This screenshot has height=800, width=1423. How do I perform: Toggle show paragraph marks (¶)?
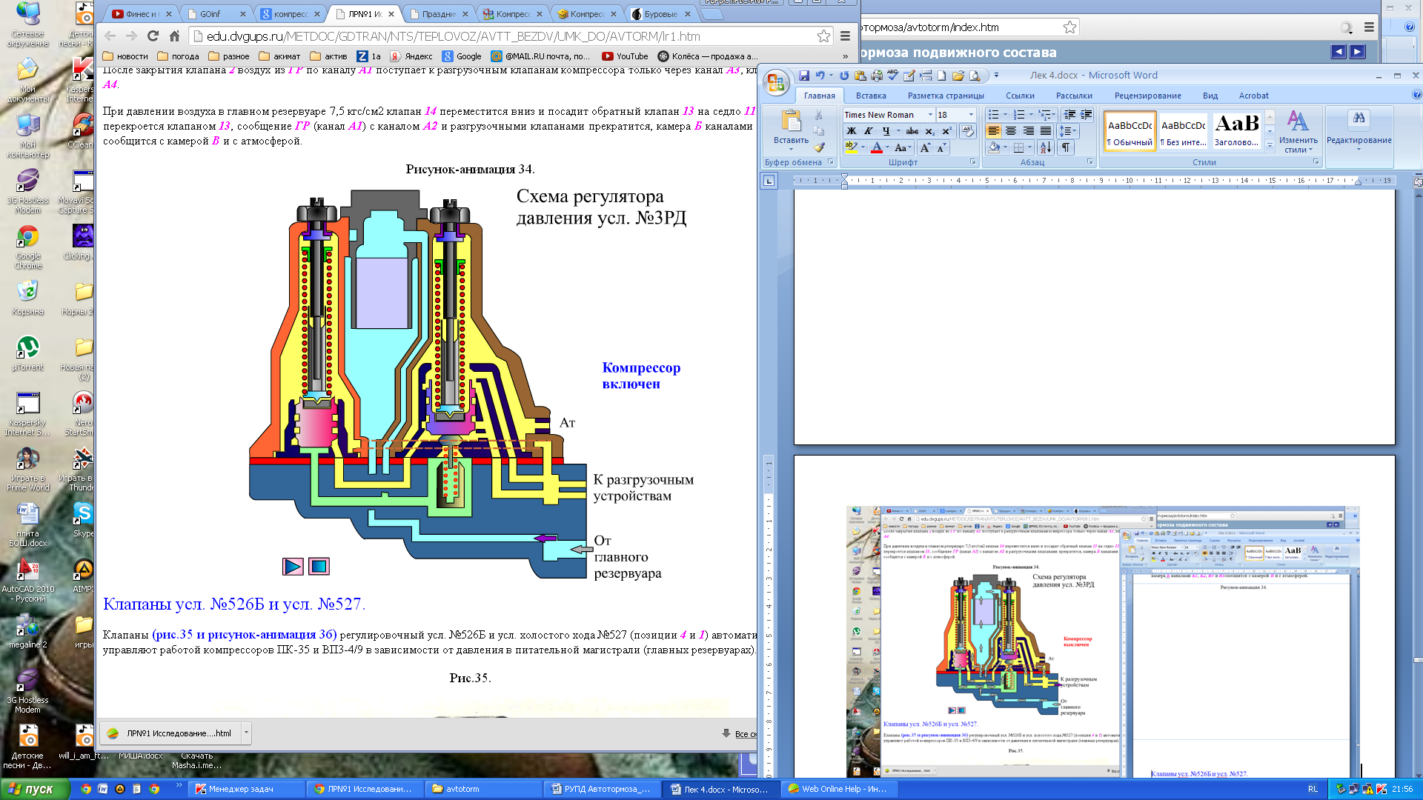tap(1065, 147)
